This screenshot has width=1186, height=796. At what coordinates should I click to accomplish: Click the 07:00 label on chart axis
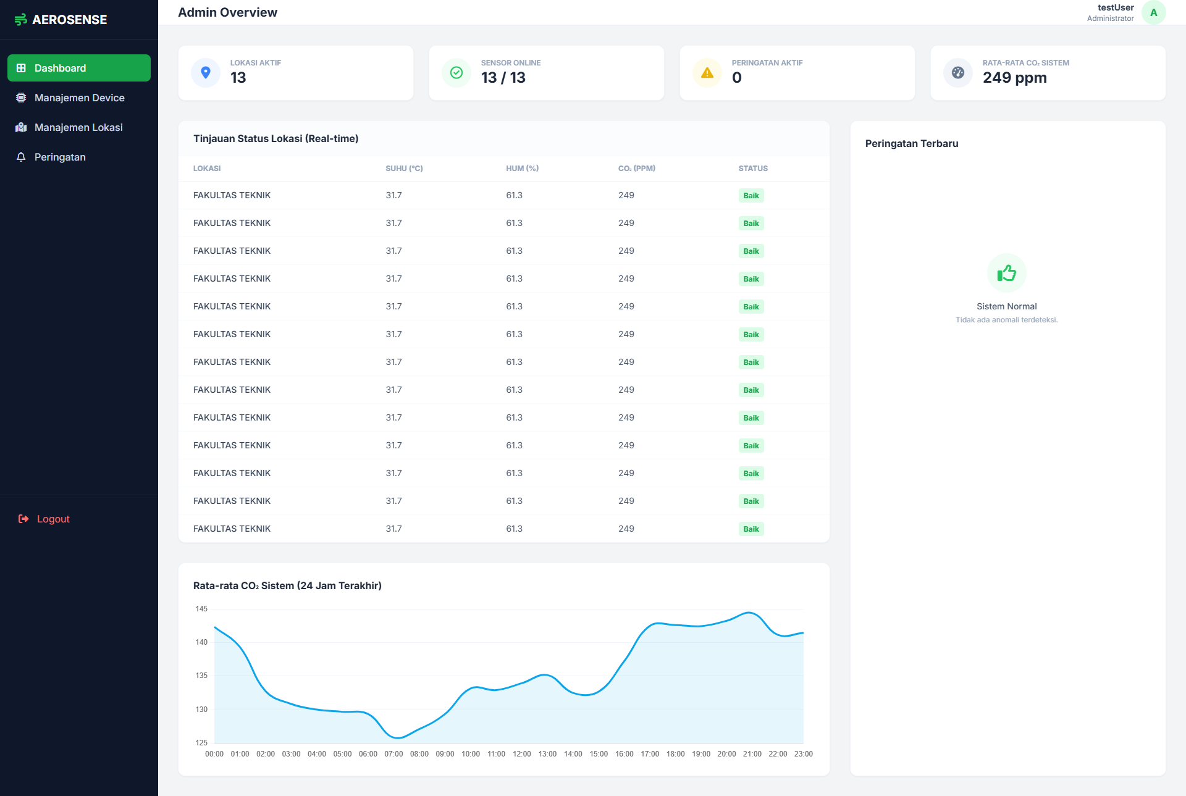coord(393,754)
